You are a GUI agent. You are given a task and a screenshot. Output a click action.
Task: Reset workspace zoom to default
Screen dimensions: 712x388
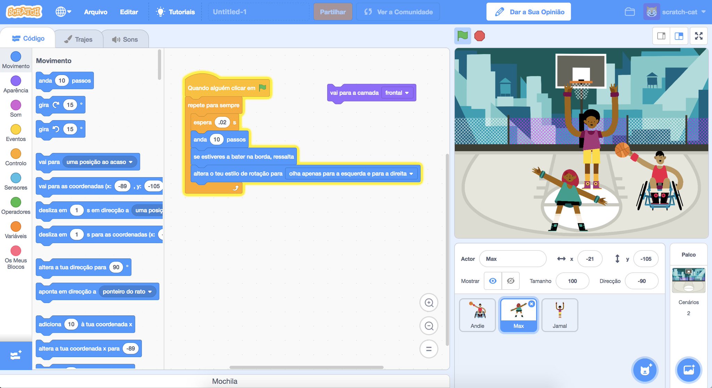(429, 349)
